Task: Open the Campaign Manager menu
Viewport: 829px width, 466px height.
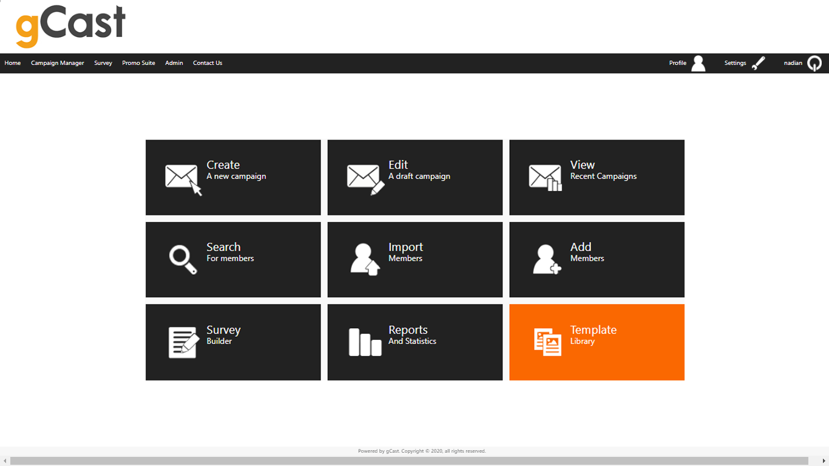Action: coord(57,63)
